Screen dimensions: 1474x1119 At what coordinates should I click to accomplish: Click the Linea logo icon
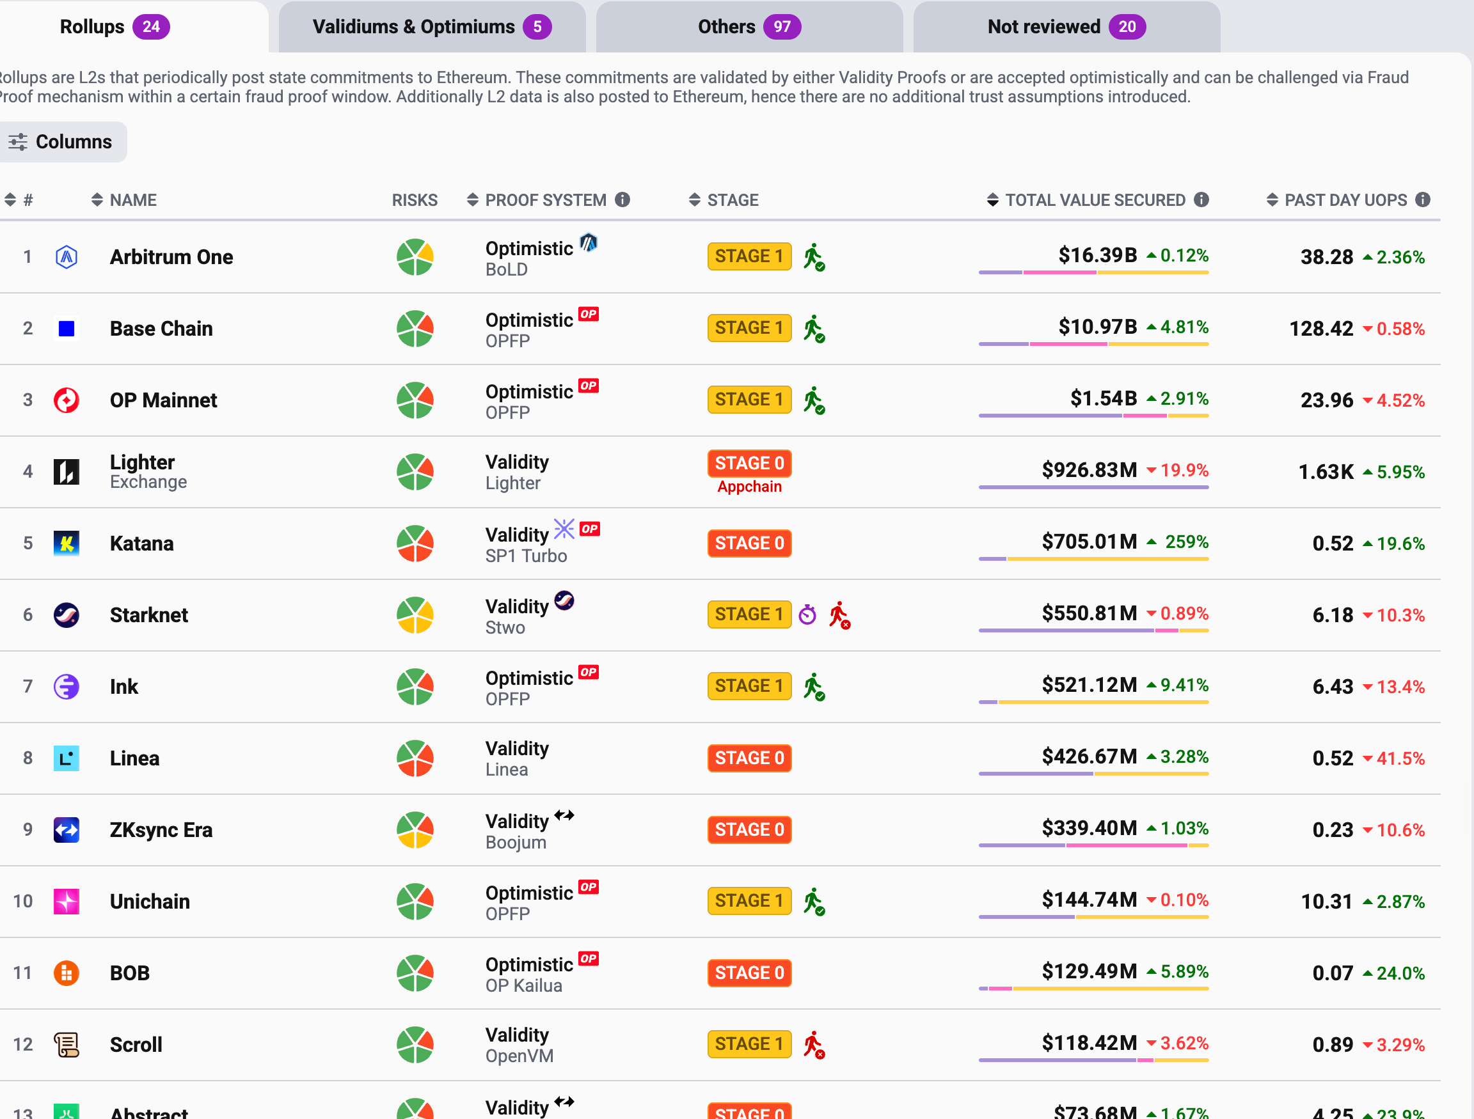[67, 758]
